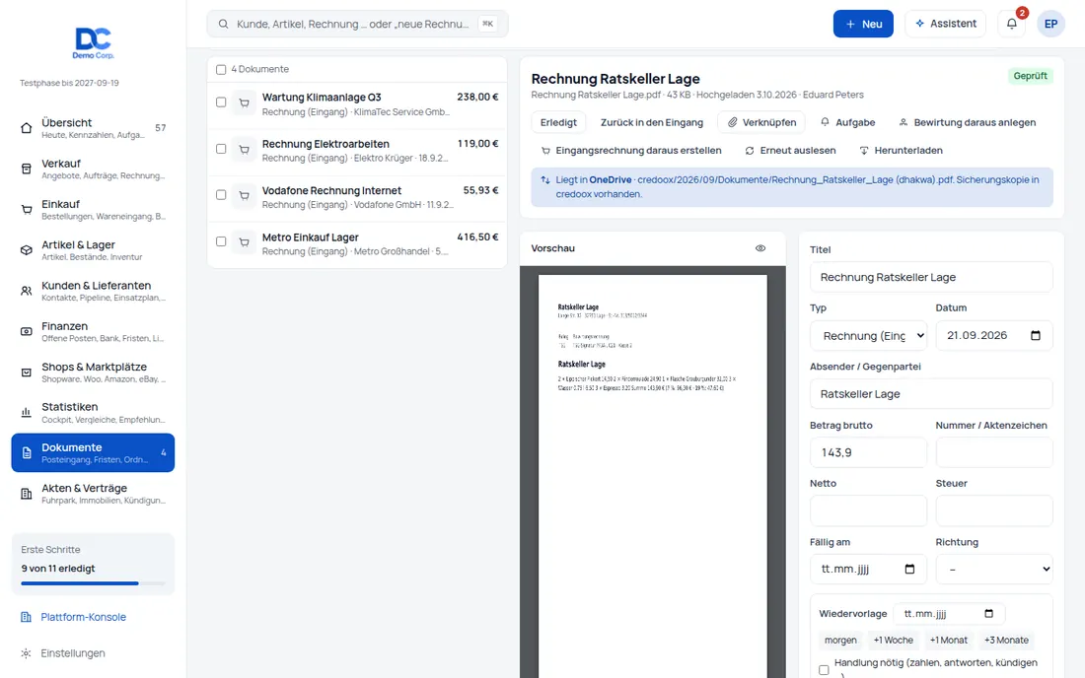Click the Verknüpfen button

(x=761, y=122)
